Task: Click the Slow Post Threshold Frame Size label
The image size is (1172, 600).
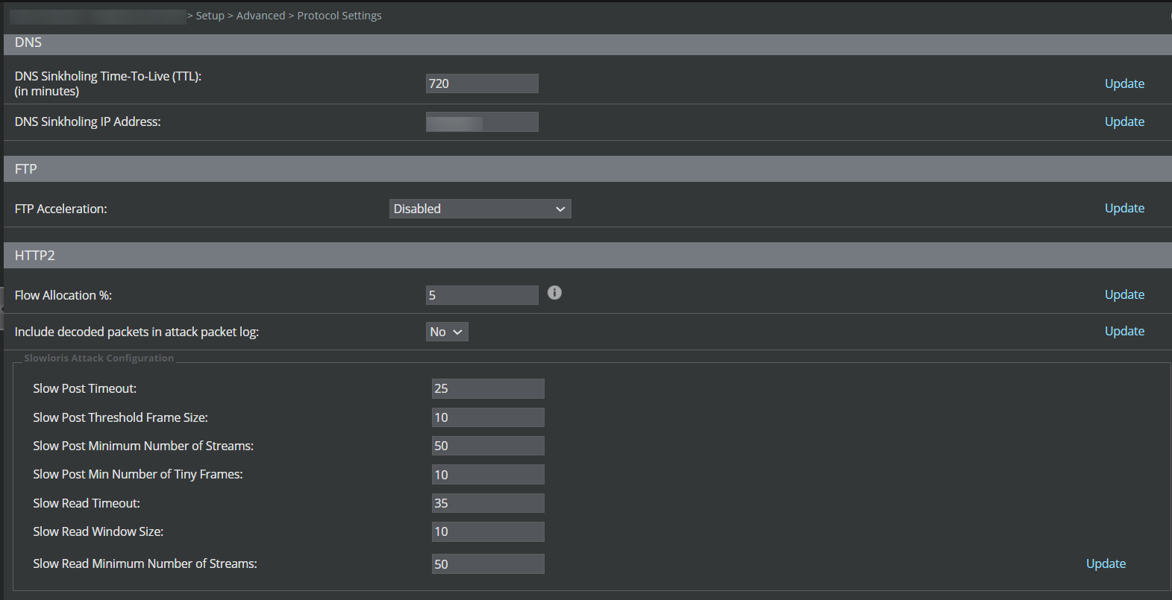Action: click(x=121, y=417)
